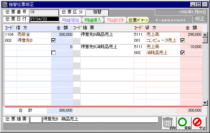This screenshot has width=210, height=133.
Task: Open the title bar application icon menu
Action: click(x=5, y=5)
